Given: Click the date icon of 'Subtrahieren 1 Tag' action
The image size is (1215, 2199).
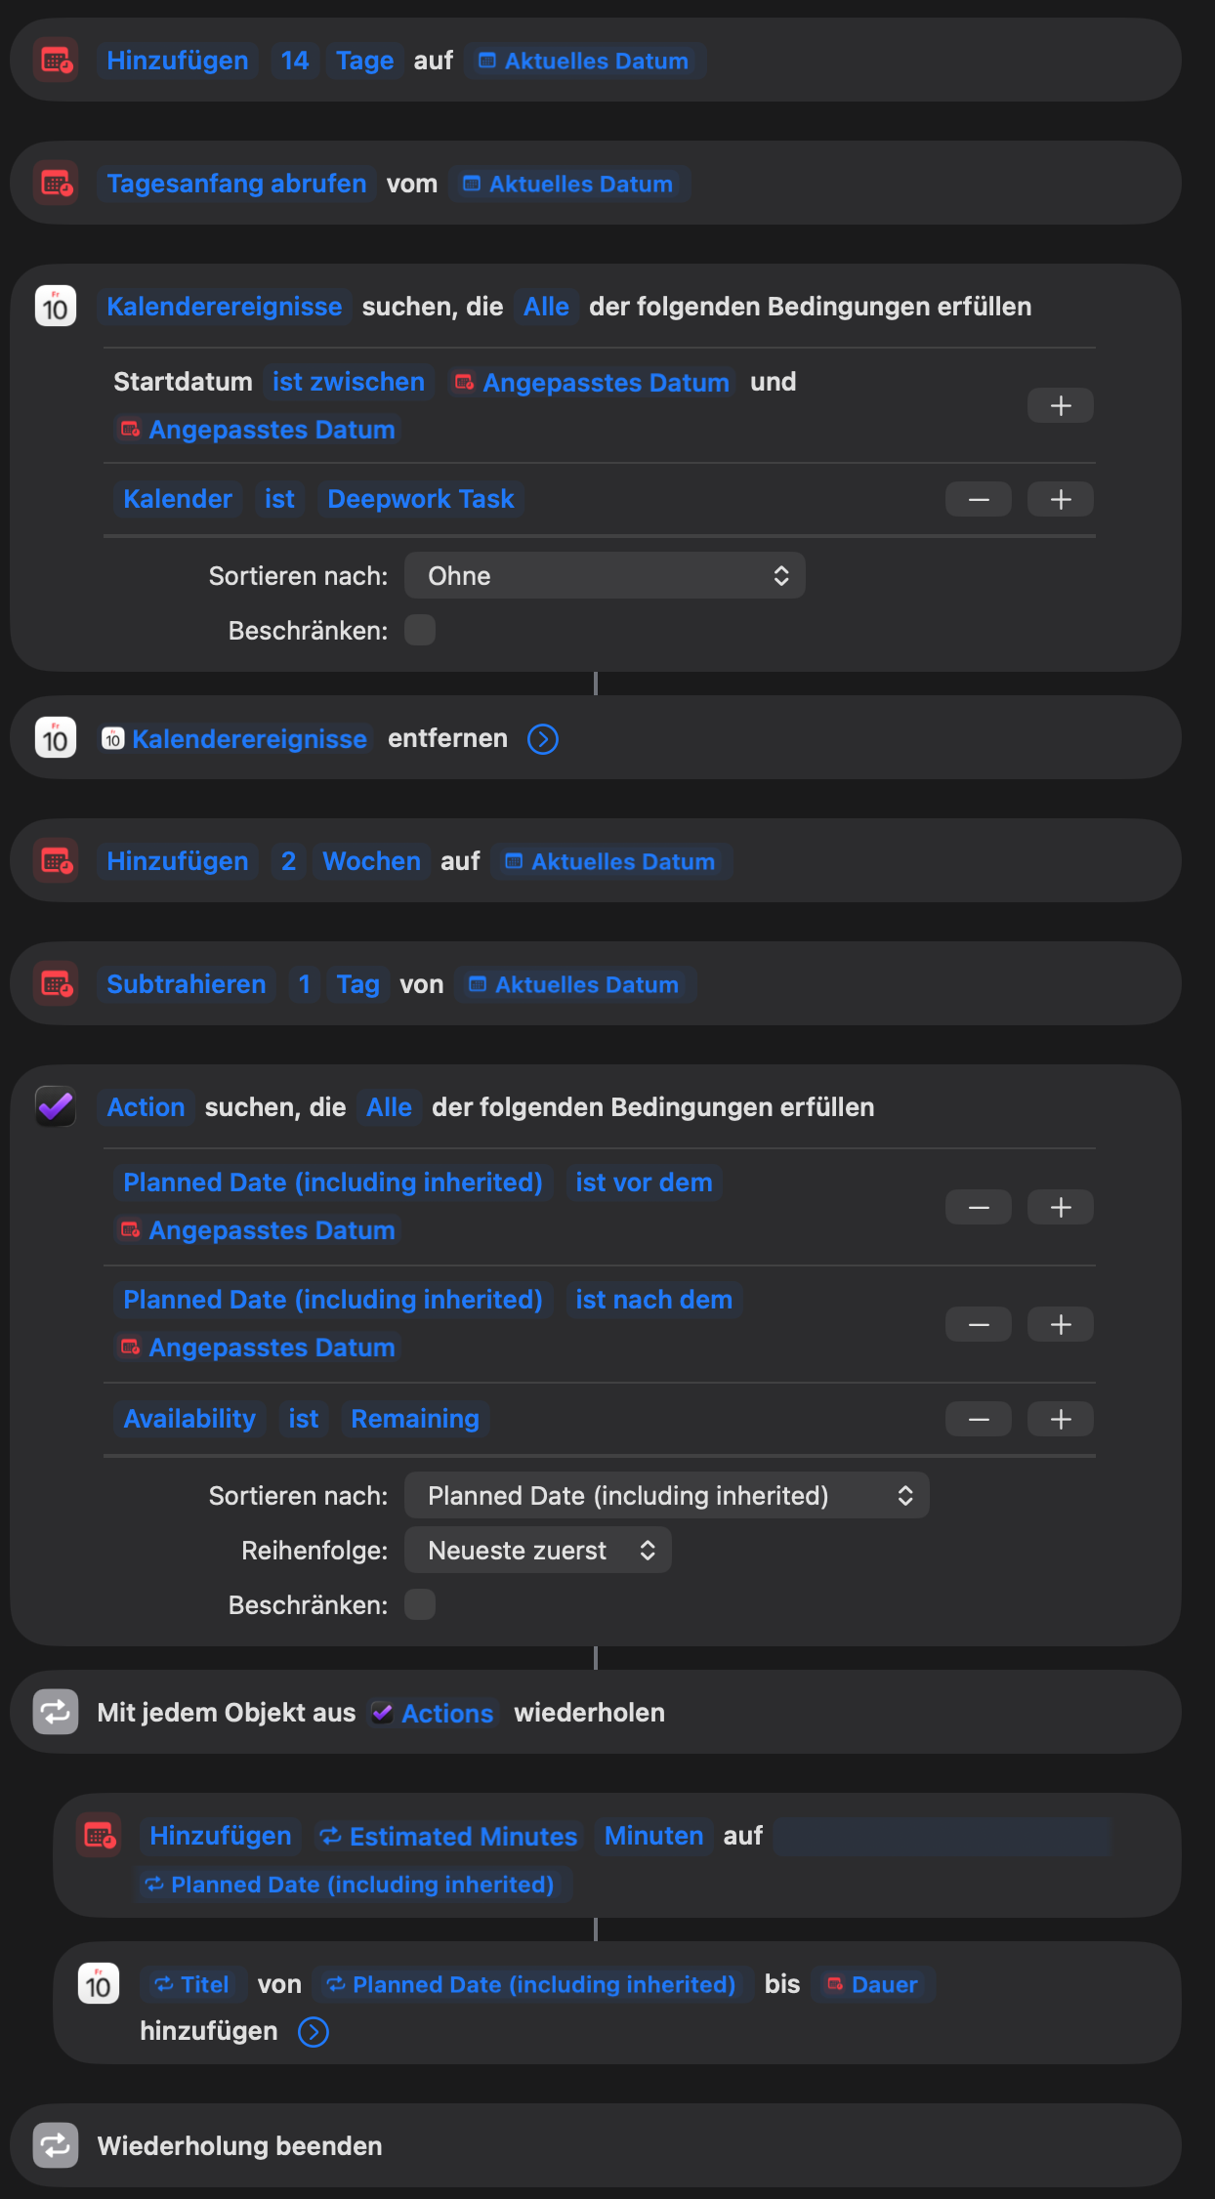Looking at the screenshot, I should pyautogui.click(x=56, y=983).
